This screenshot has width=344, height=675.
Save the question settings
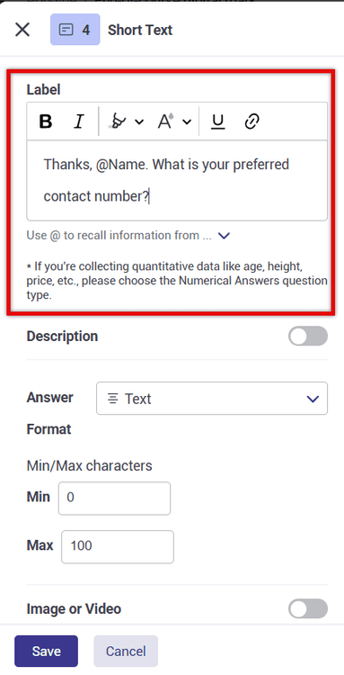click(x=47, y=651)
